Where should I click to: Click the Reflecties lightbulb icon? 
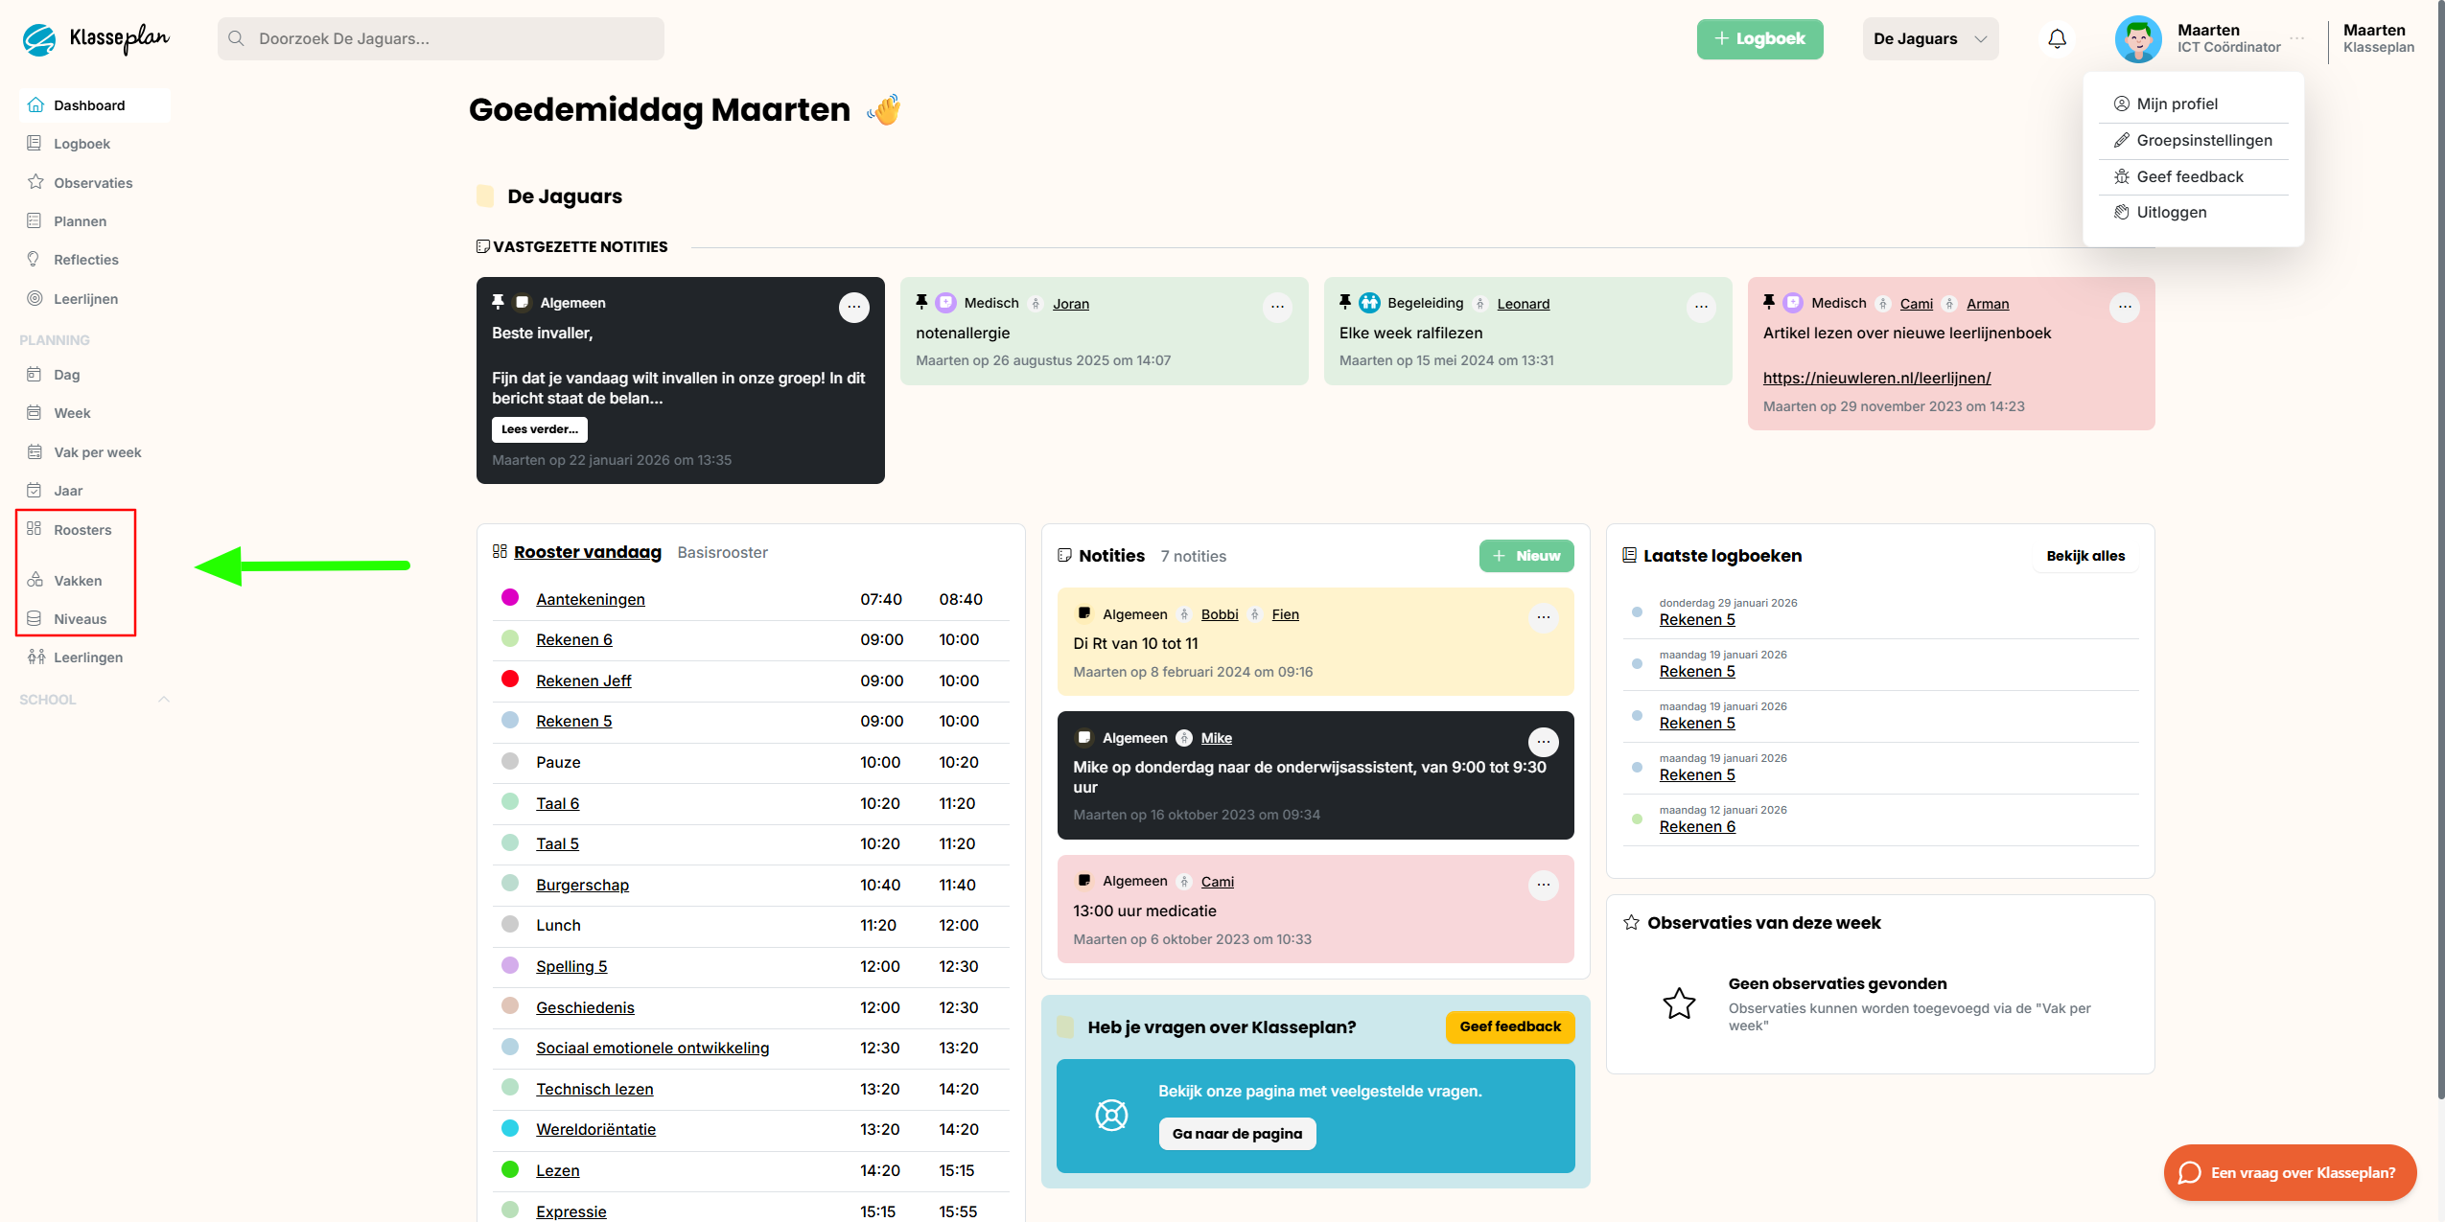click(35, 260)
